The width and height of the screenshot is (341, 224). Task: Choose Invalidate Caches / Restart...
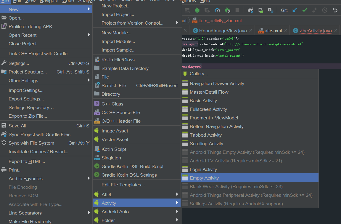pos(46,151)
